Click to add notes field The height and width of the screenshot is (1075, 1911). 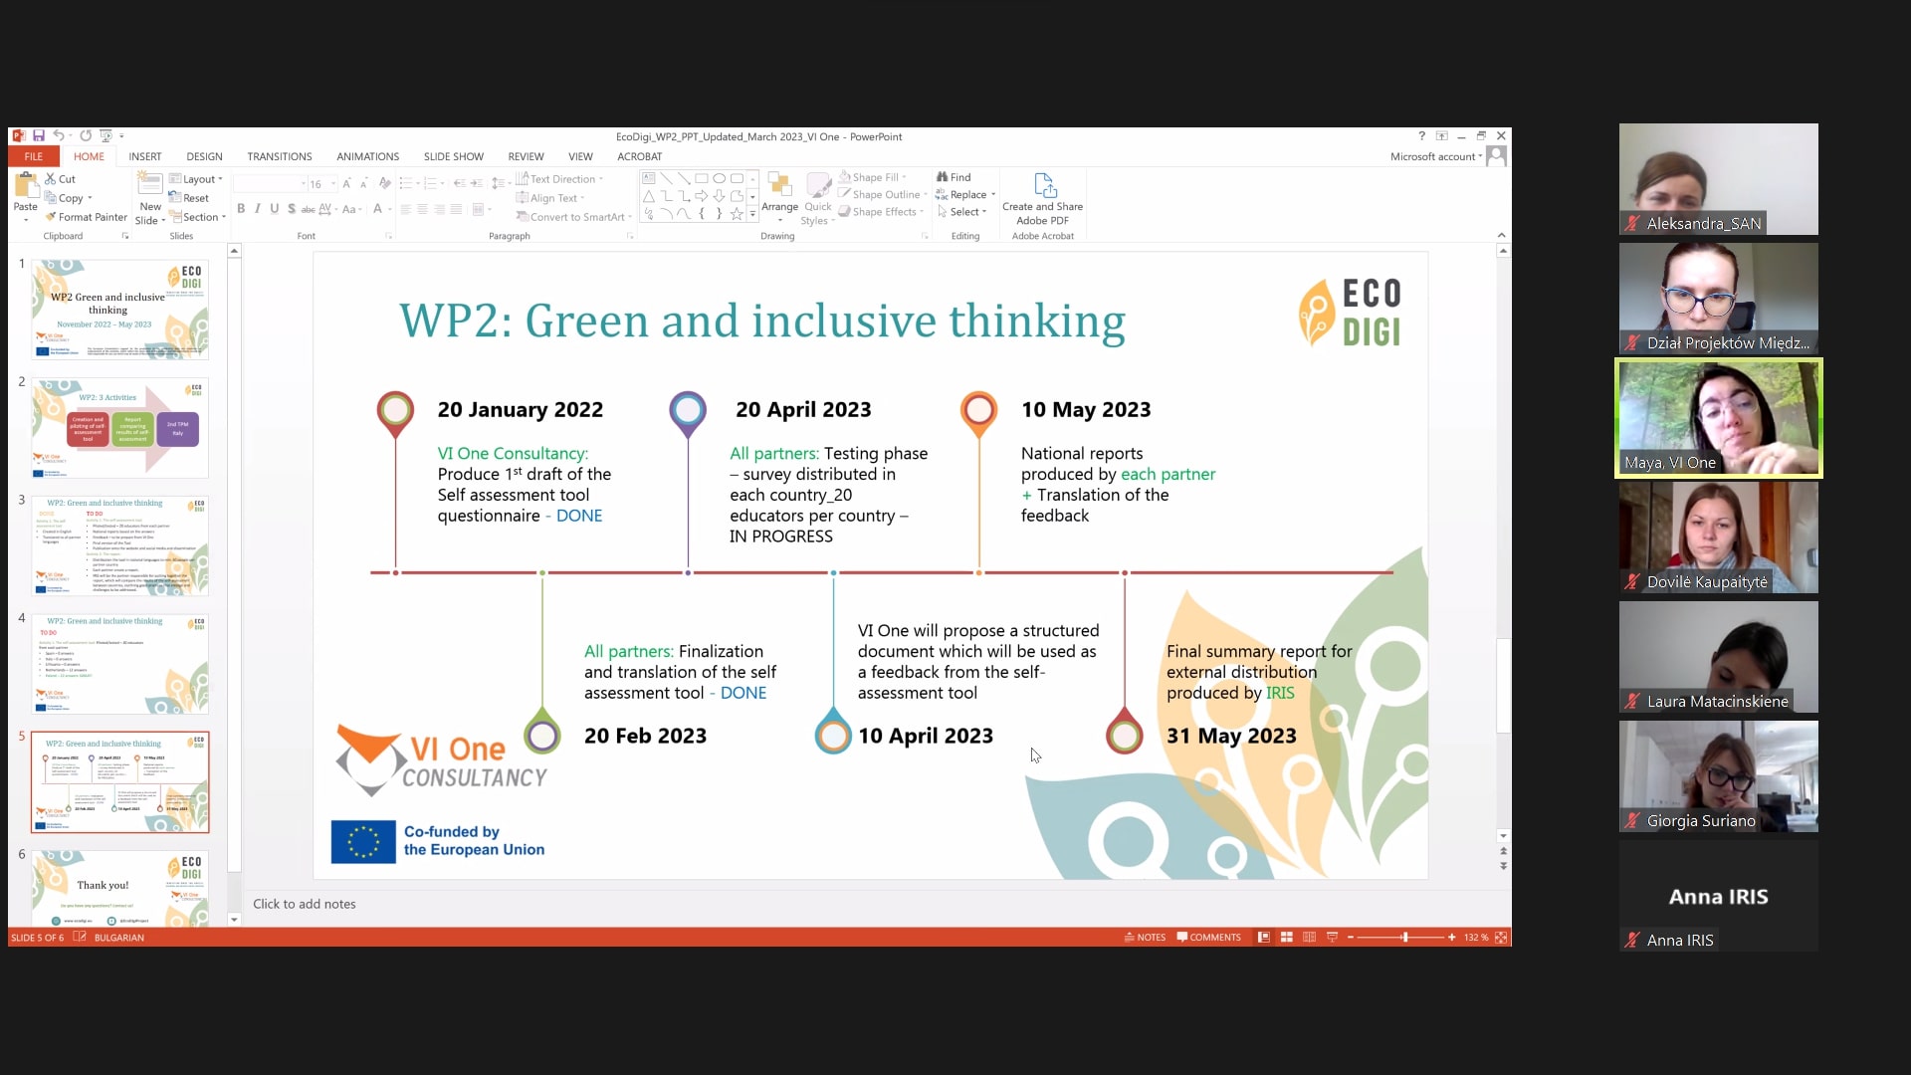point(872,904)
